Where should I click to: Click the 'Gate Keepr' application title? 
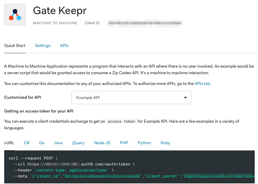click(x=60, y=10)
